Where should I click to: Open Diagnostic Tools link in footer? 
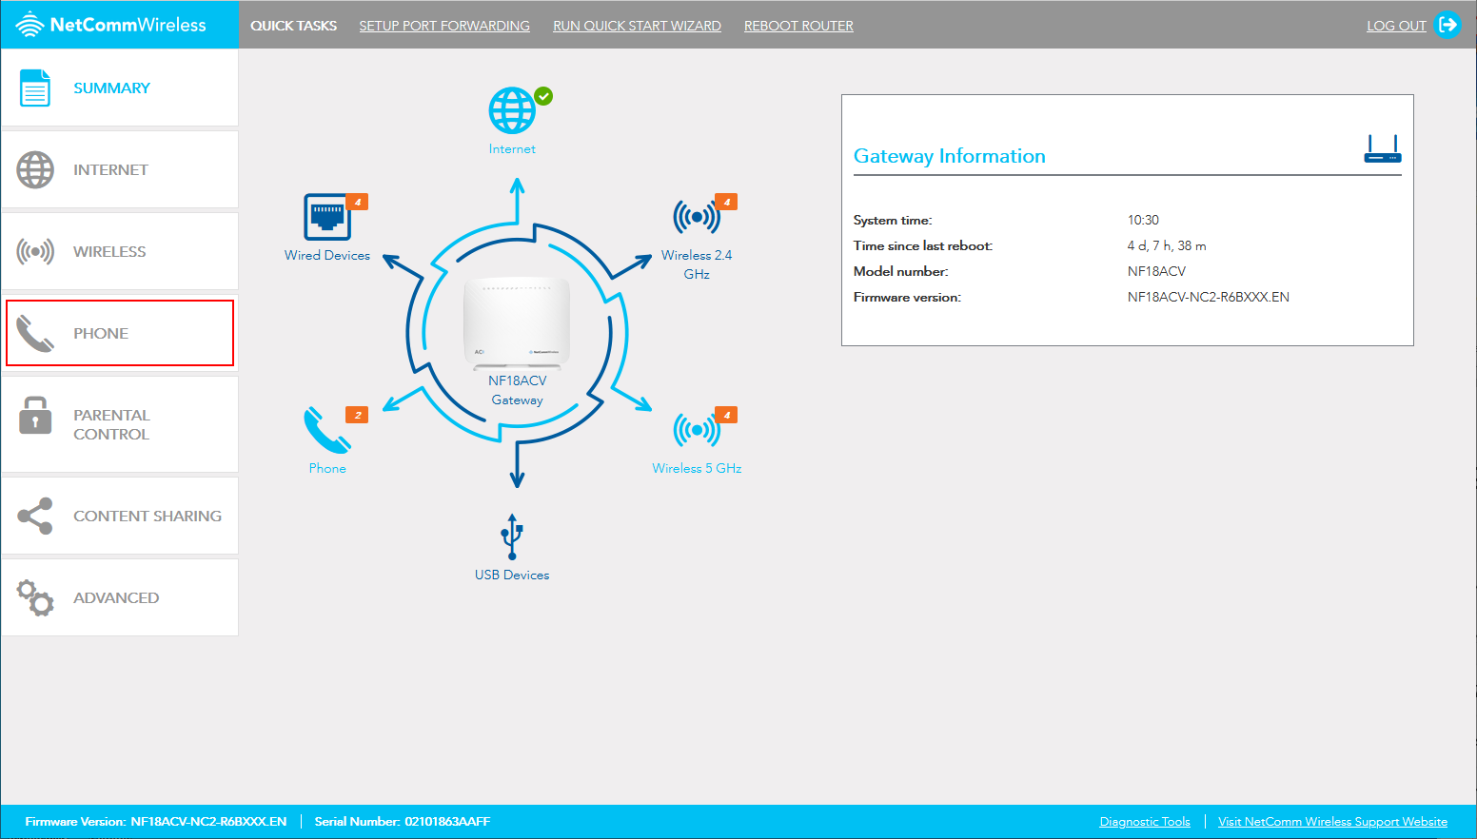click(1145, 822)
